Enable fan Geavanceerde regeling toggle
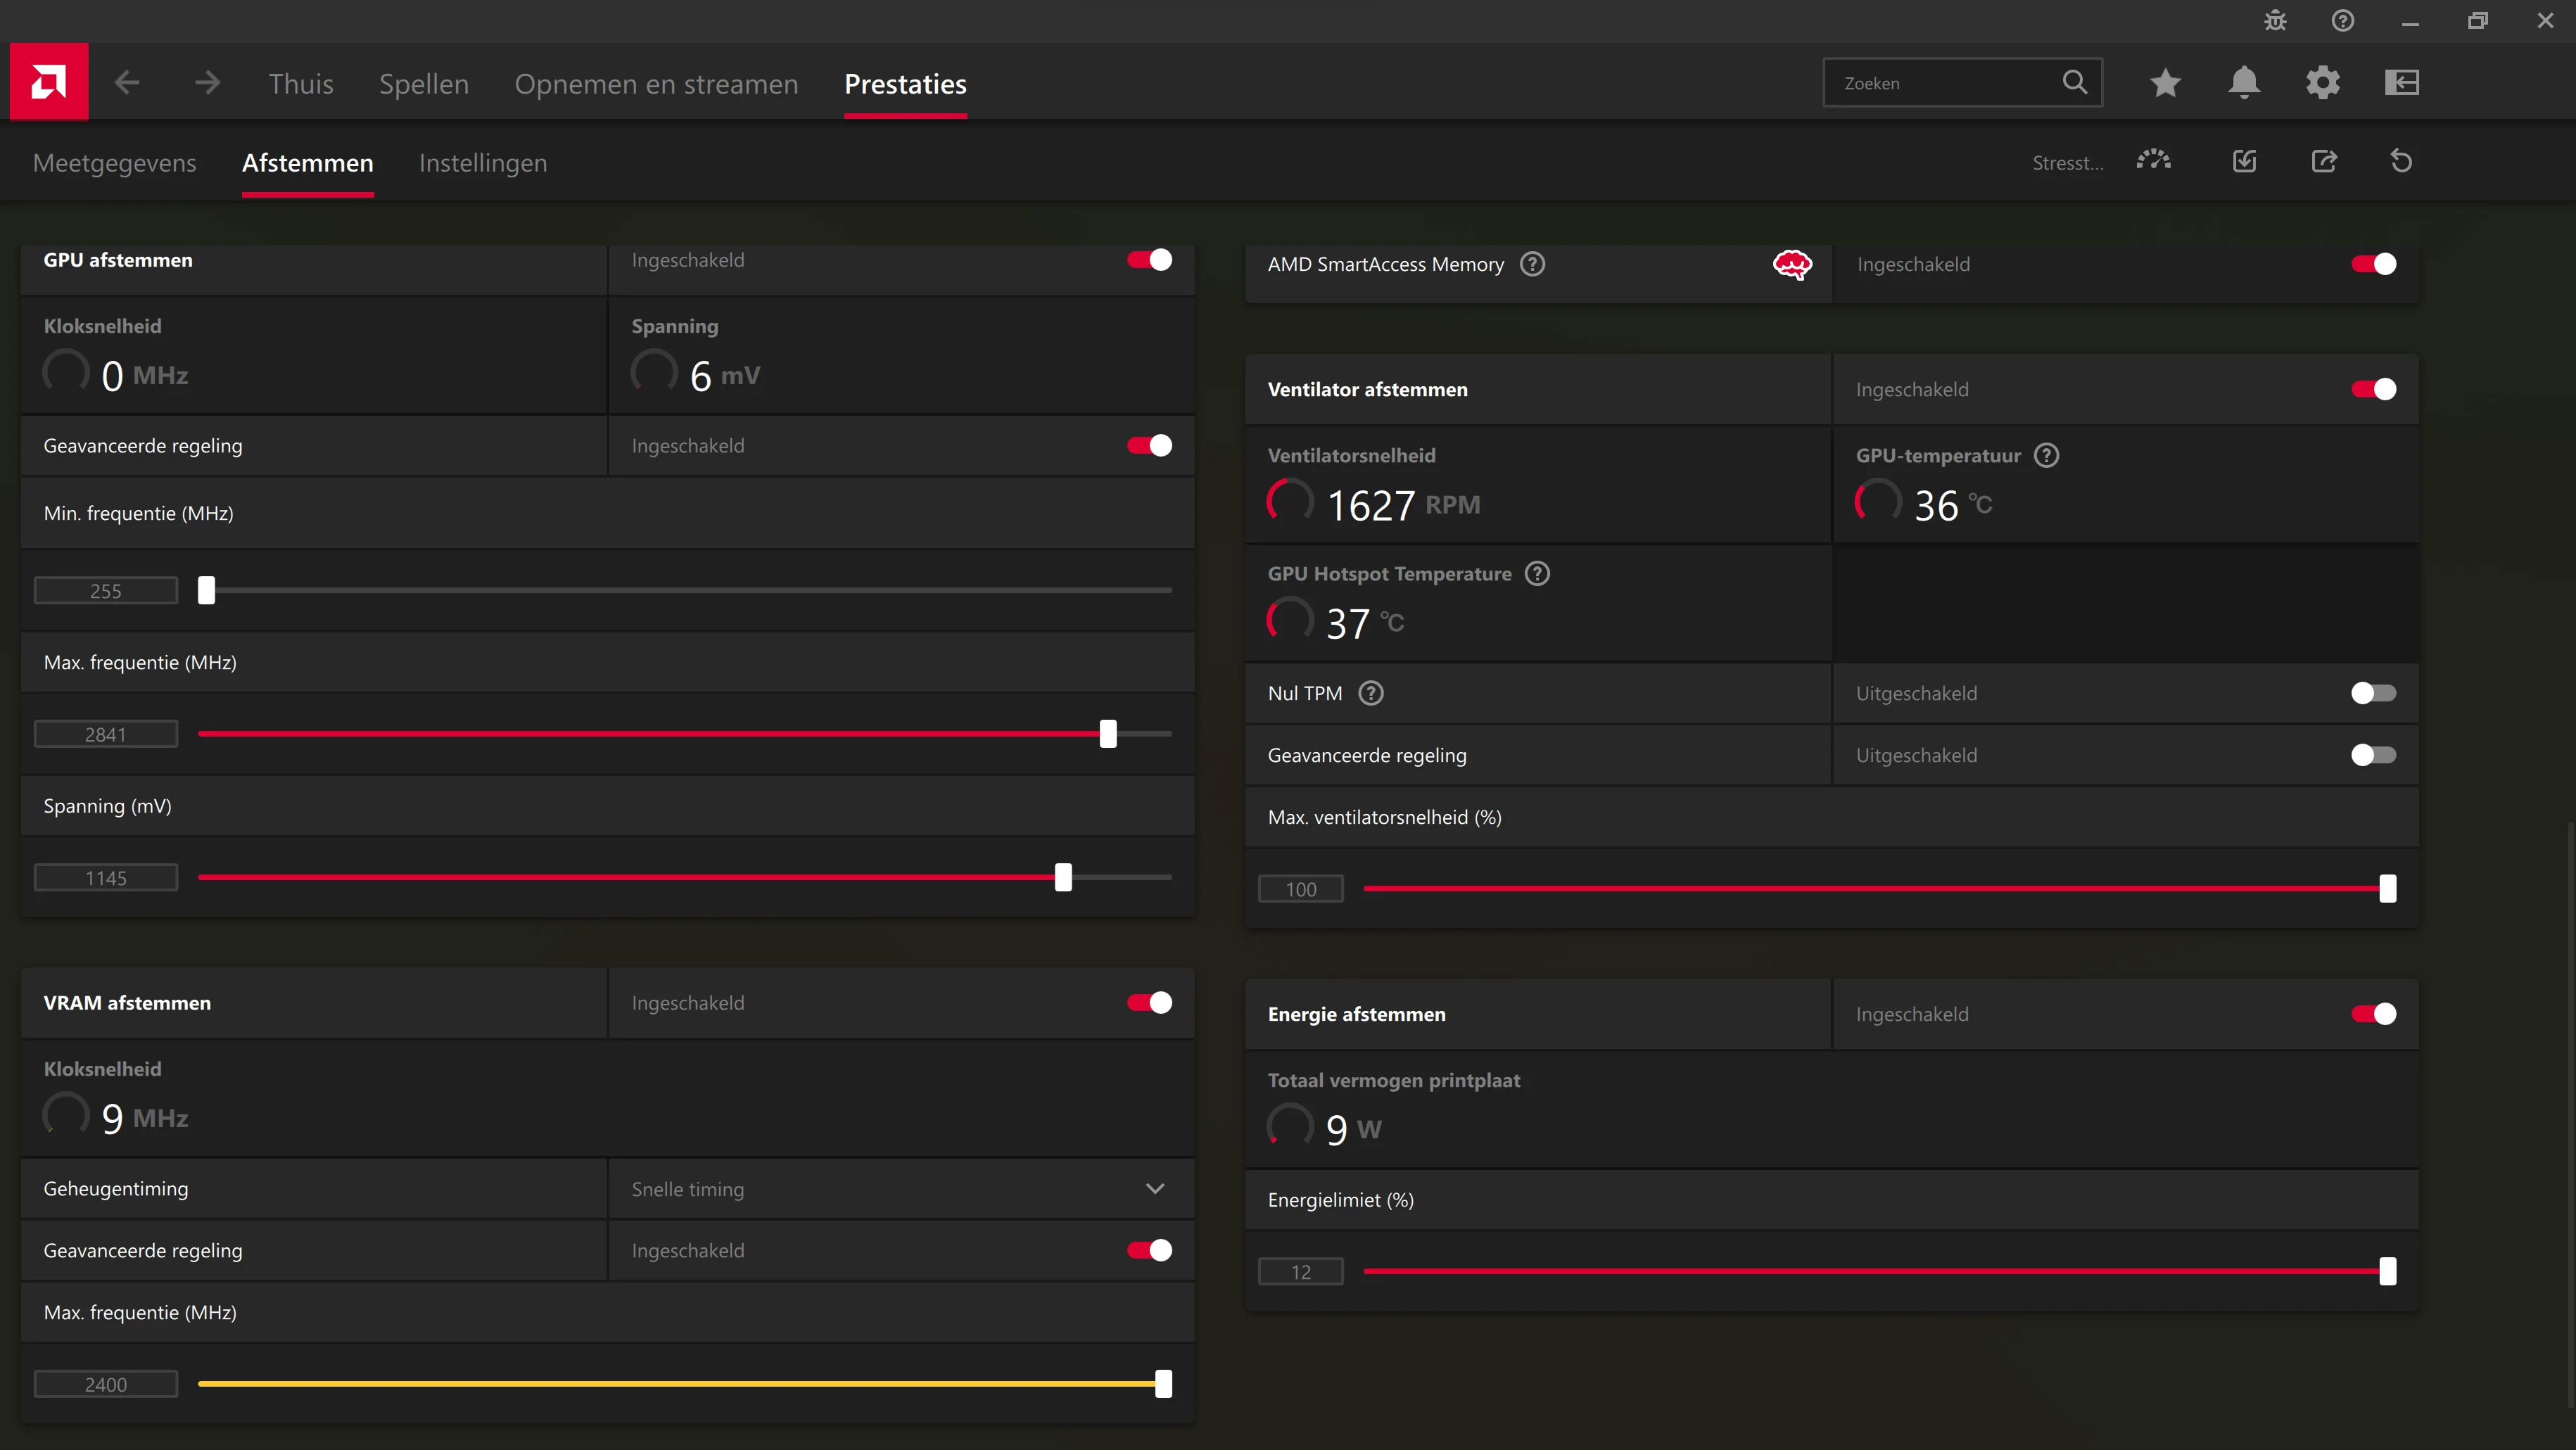The width and height of the screenshot is (2576, 1450). tap(2374, 756)
